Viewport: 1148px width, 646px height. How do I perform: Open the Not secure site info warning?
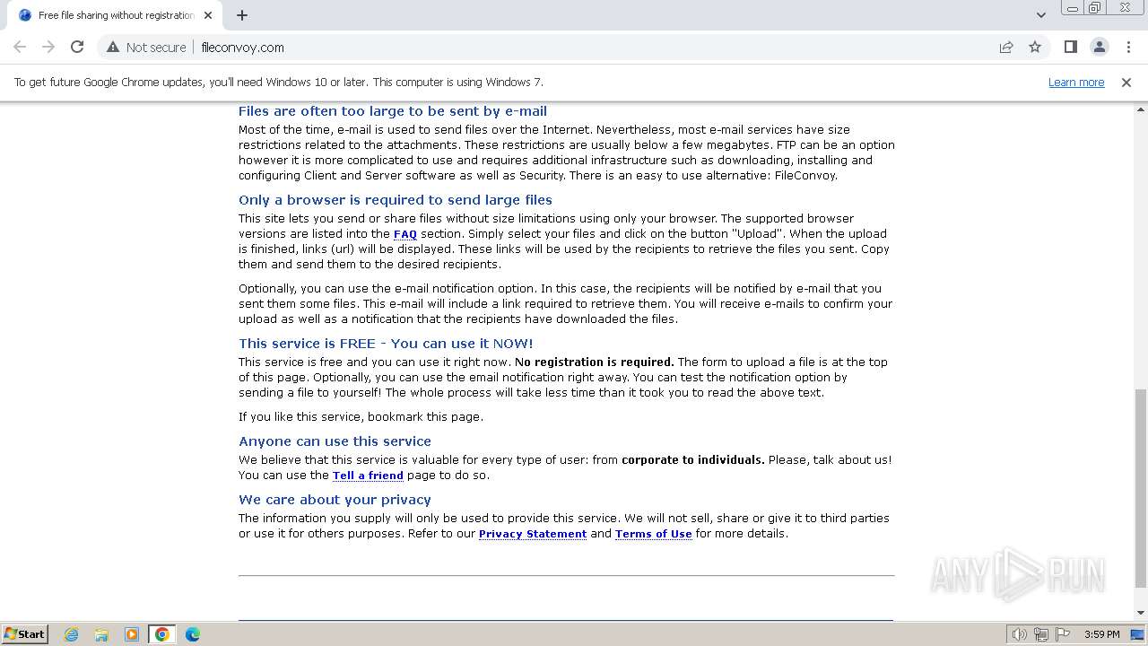point(146,47)
